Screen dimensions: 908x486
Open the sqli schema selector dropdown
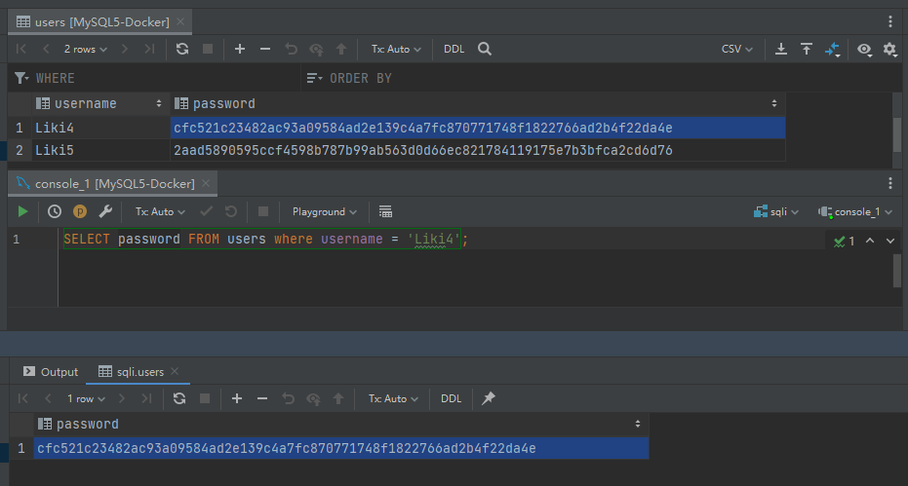coord(776,211)
